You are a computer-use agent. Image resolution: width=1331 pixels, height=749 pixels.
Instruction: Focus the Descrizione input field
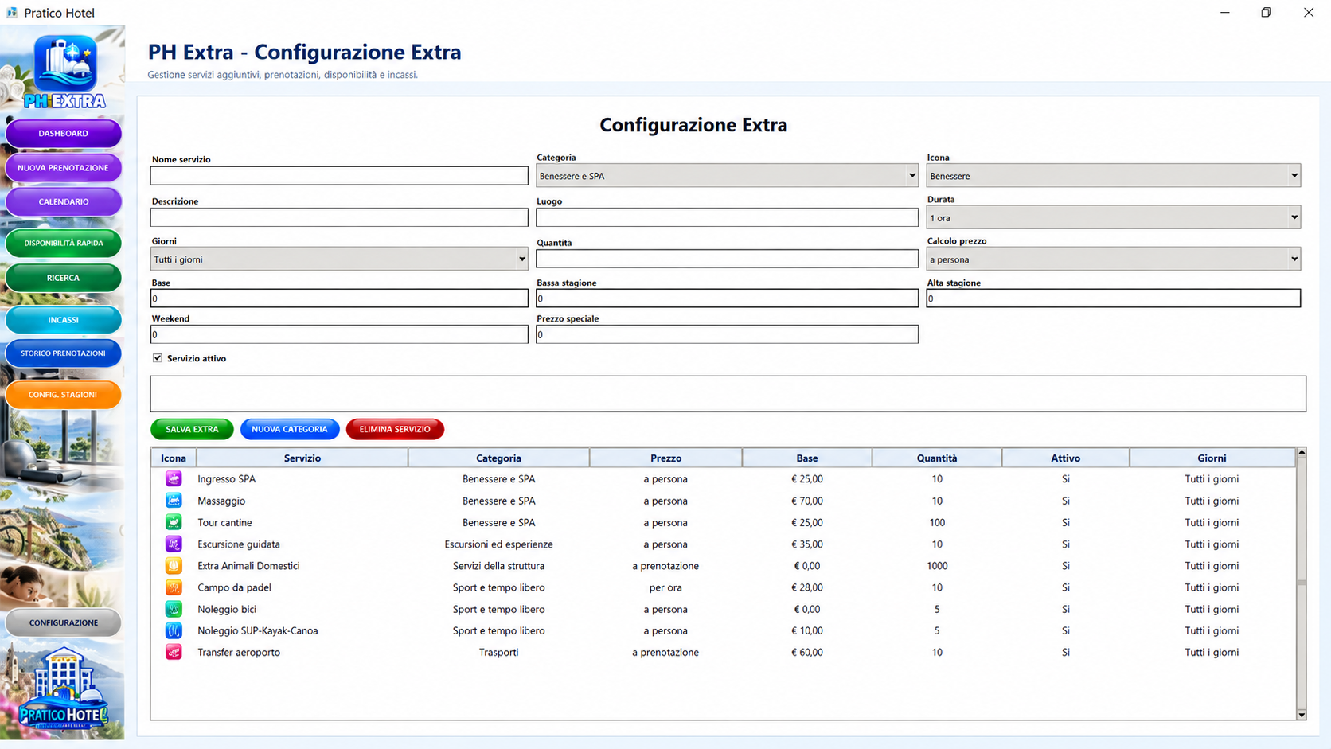[x=339, y=217]
